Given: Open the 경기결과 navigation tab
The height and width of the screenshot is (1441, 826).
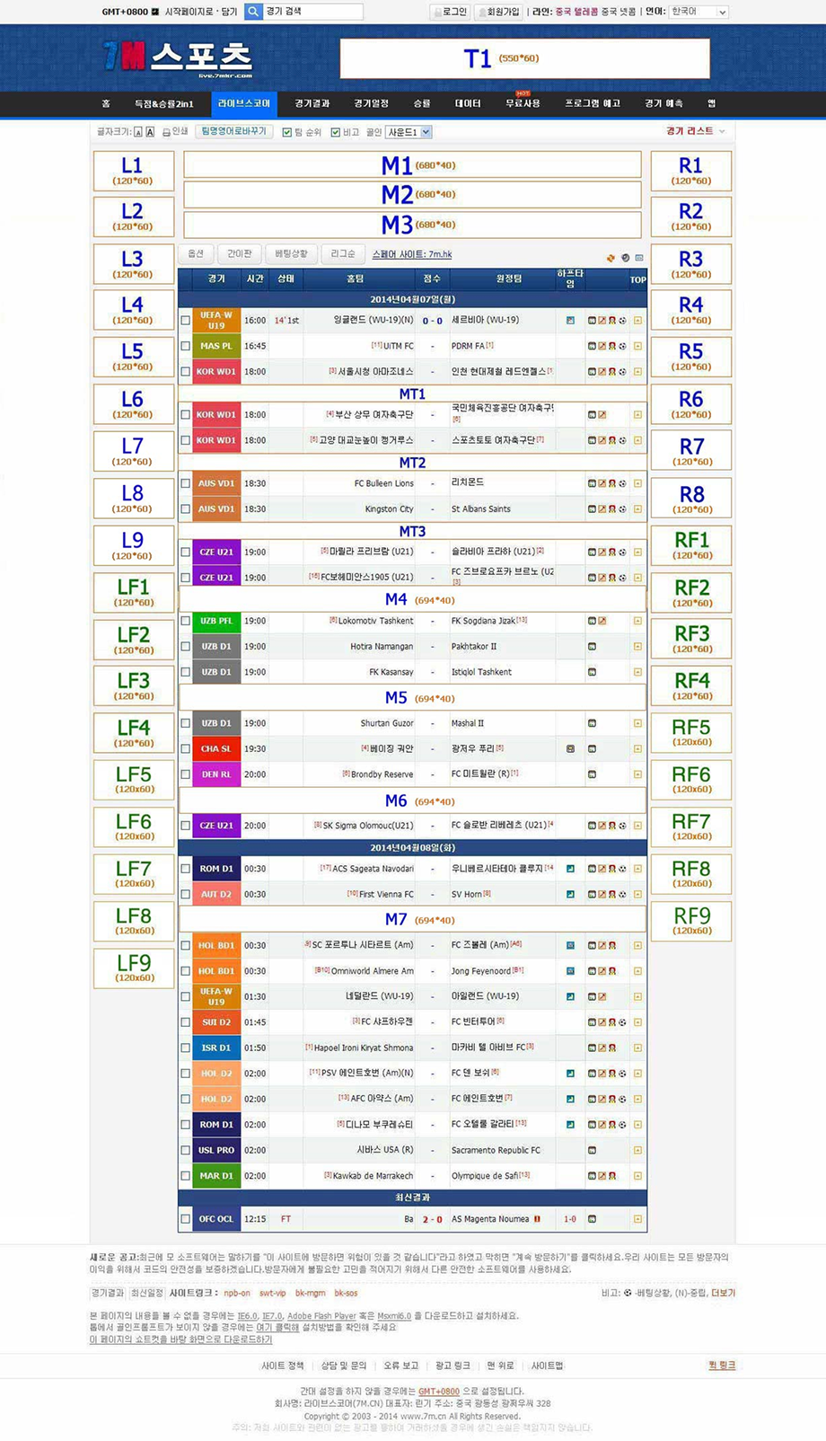Looking at the screenshot, I should 312,104.
